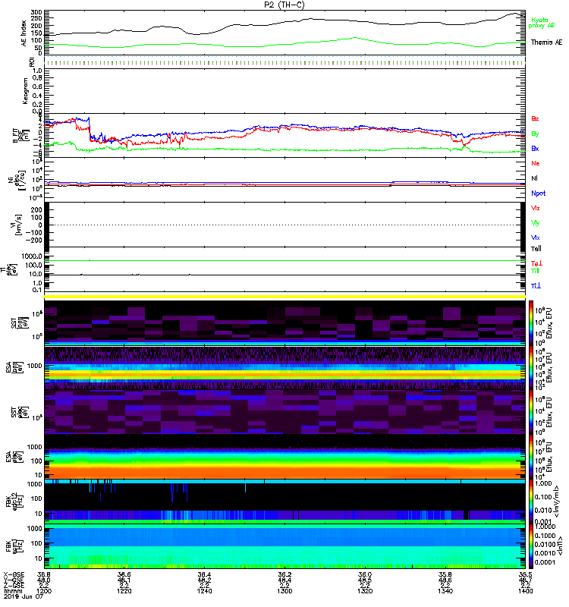Click the "ESA ions [eV]" y-axis title
The image size is (569, 607).
point(14,367)
